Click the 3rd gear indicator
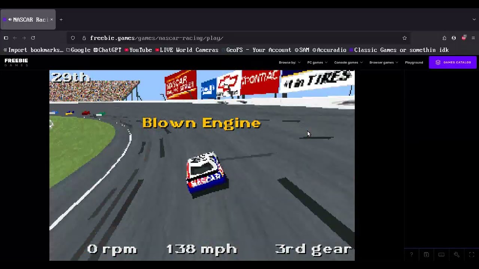The width and height of the screenshot is (479, 269). (x=314, y=249)
